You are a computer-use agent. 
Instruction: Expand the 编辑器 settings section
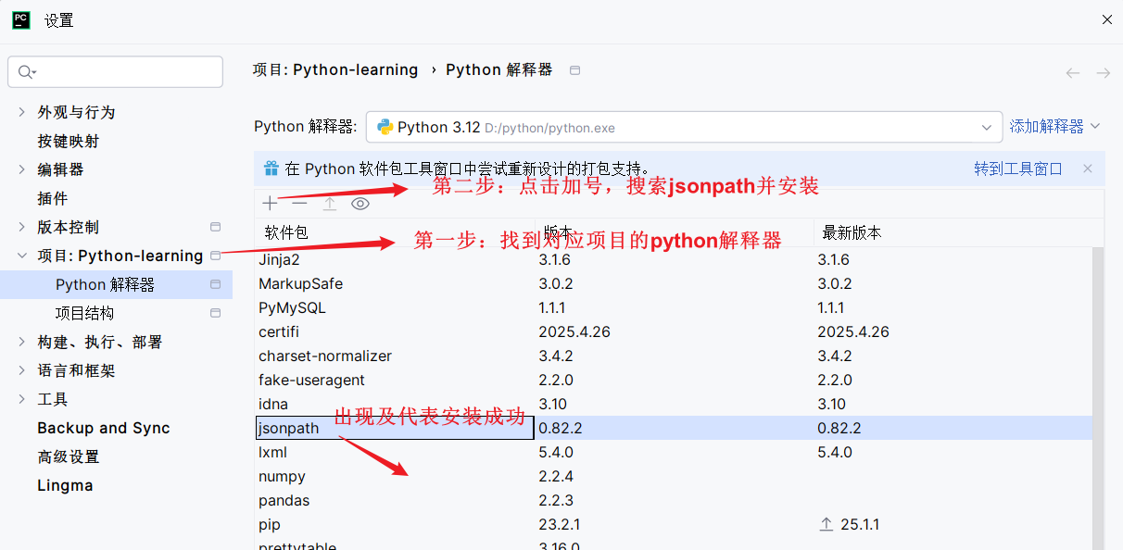click(x=22, y=169)
